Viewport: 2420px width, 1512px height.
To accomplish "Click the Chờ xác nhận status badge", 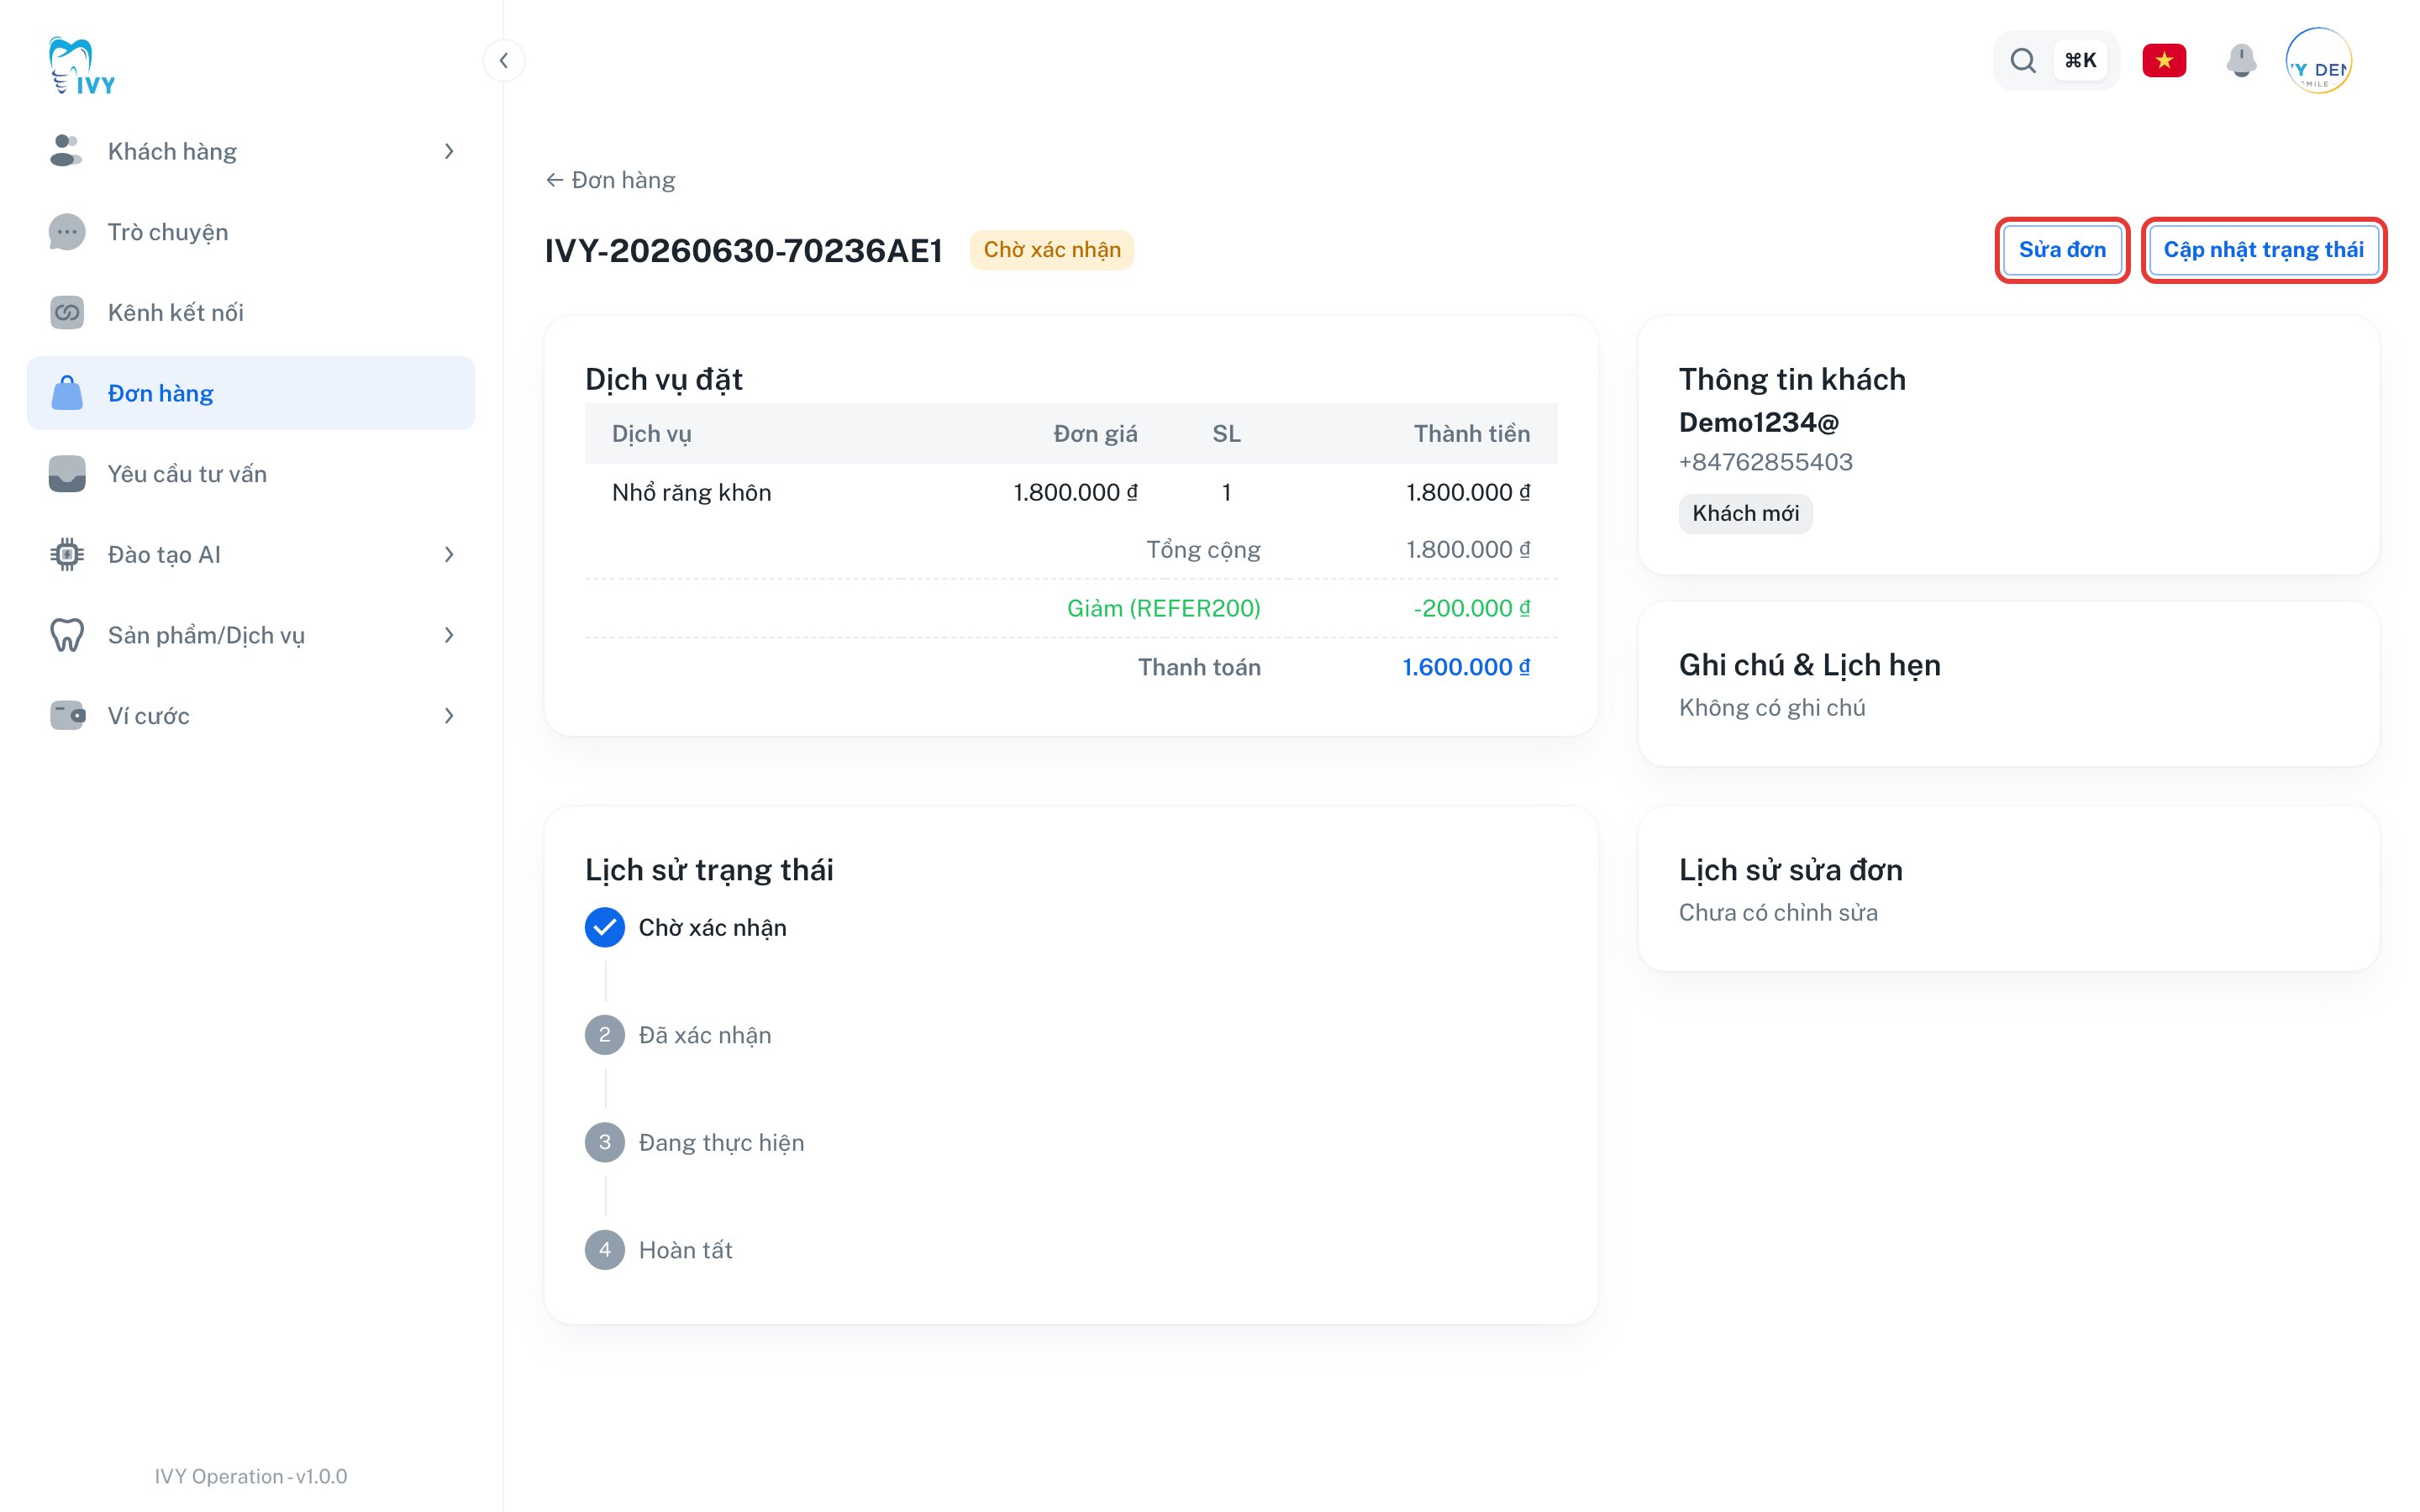I will [x=1052, y=250].
